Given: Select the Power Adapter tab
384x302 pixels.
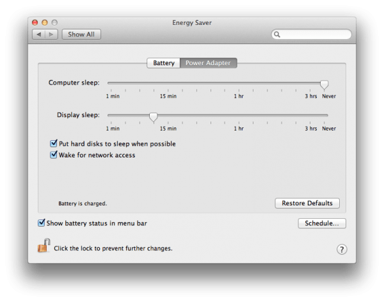Looking at the screenshot, I should click(x=208, y=63).
